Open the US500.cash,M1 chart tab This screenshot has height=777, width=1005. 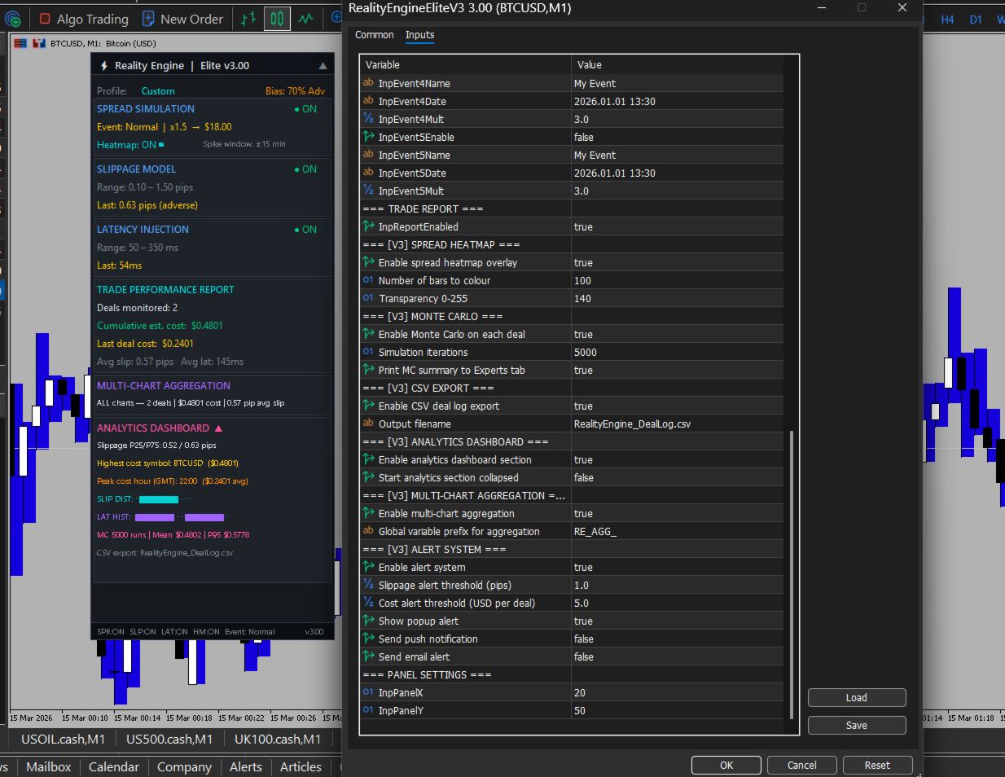169,740
